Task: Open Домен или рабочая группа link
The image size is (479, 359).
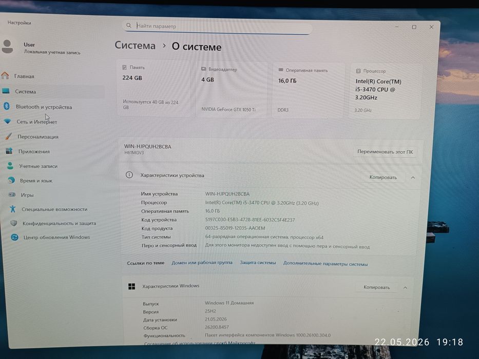Action: click(202, 263)
